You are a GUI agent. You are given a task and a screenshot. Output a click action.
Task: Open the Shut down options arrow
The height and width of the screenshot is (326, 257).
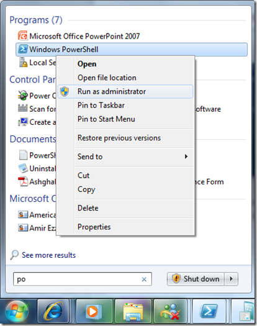click(231, 279)
